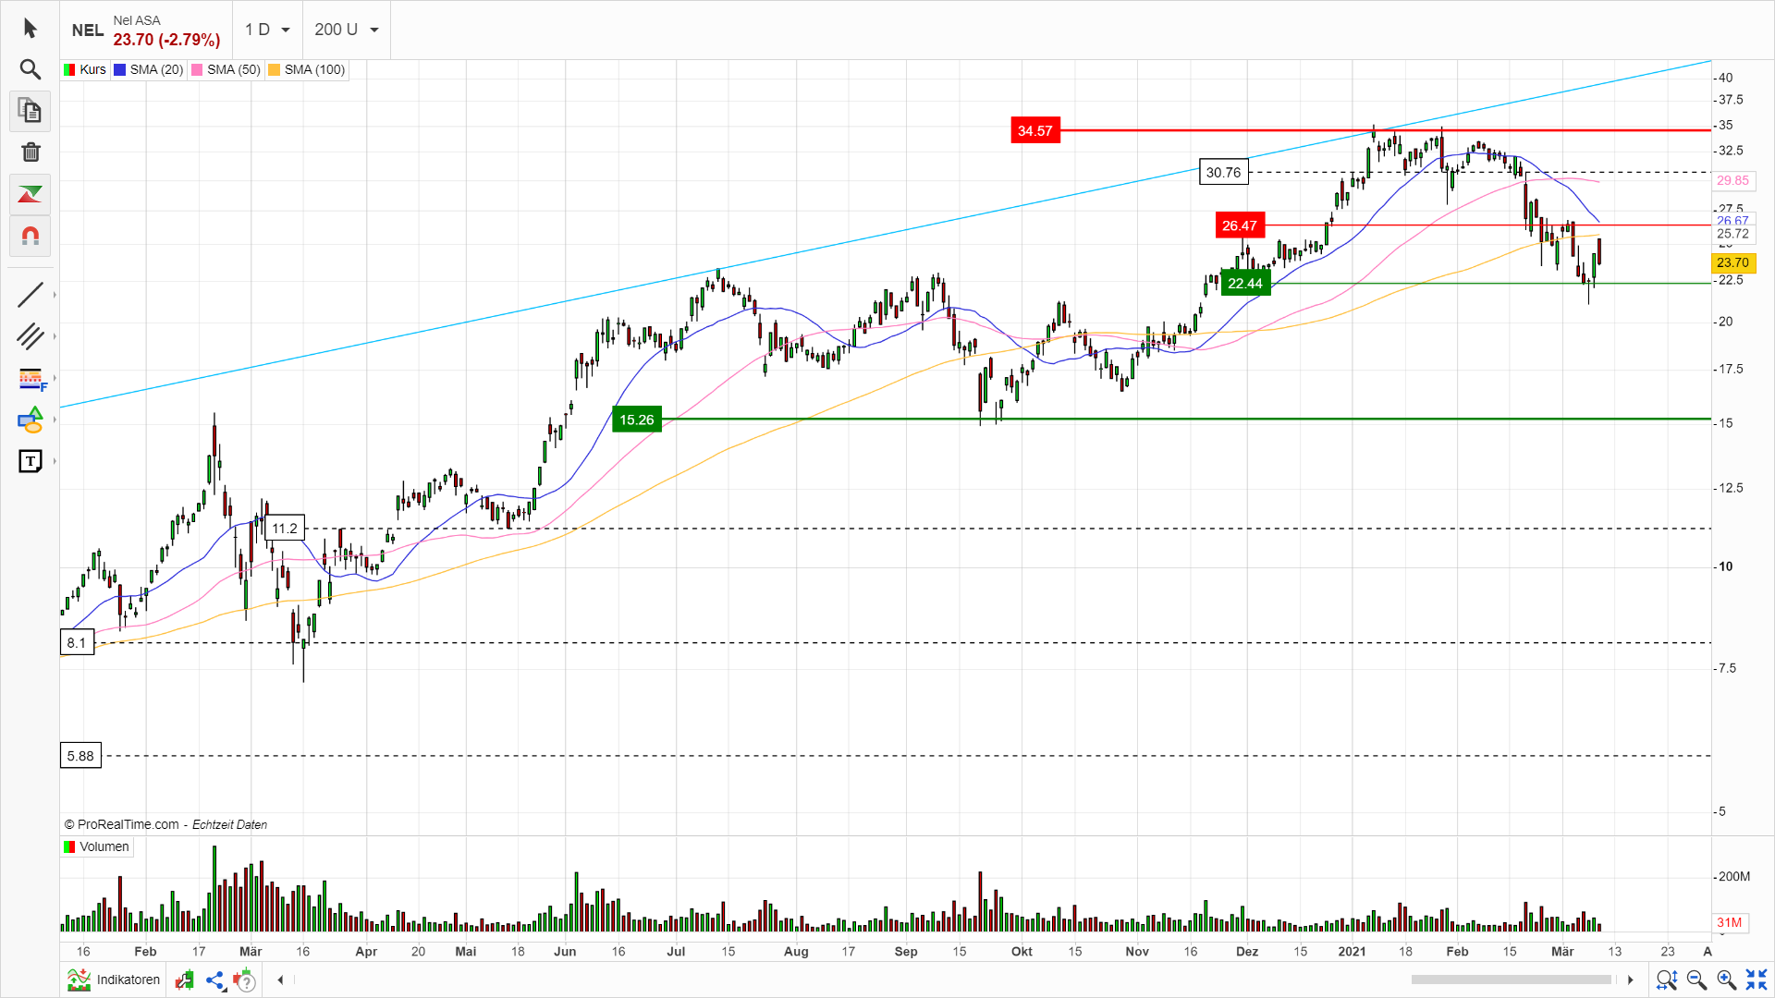The image size is (1775, 998).
Task: Open the share chart icon
Action: [x=215, y=980]
